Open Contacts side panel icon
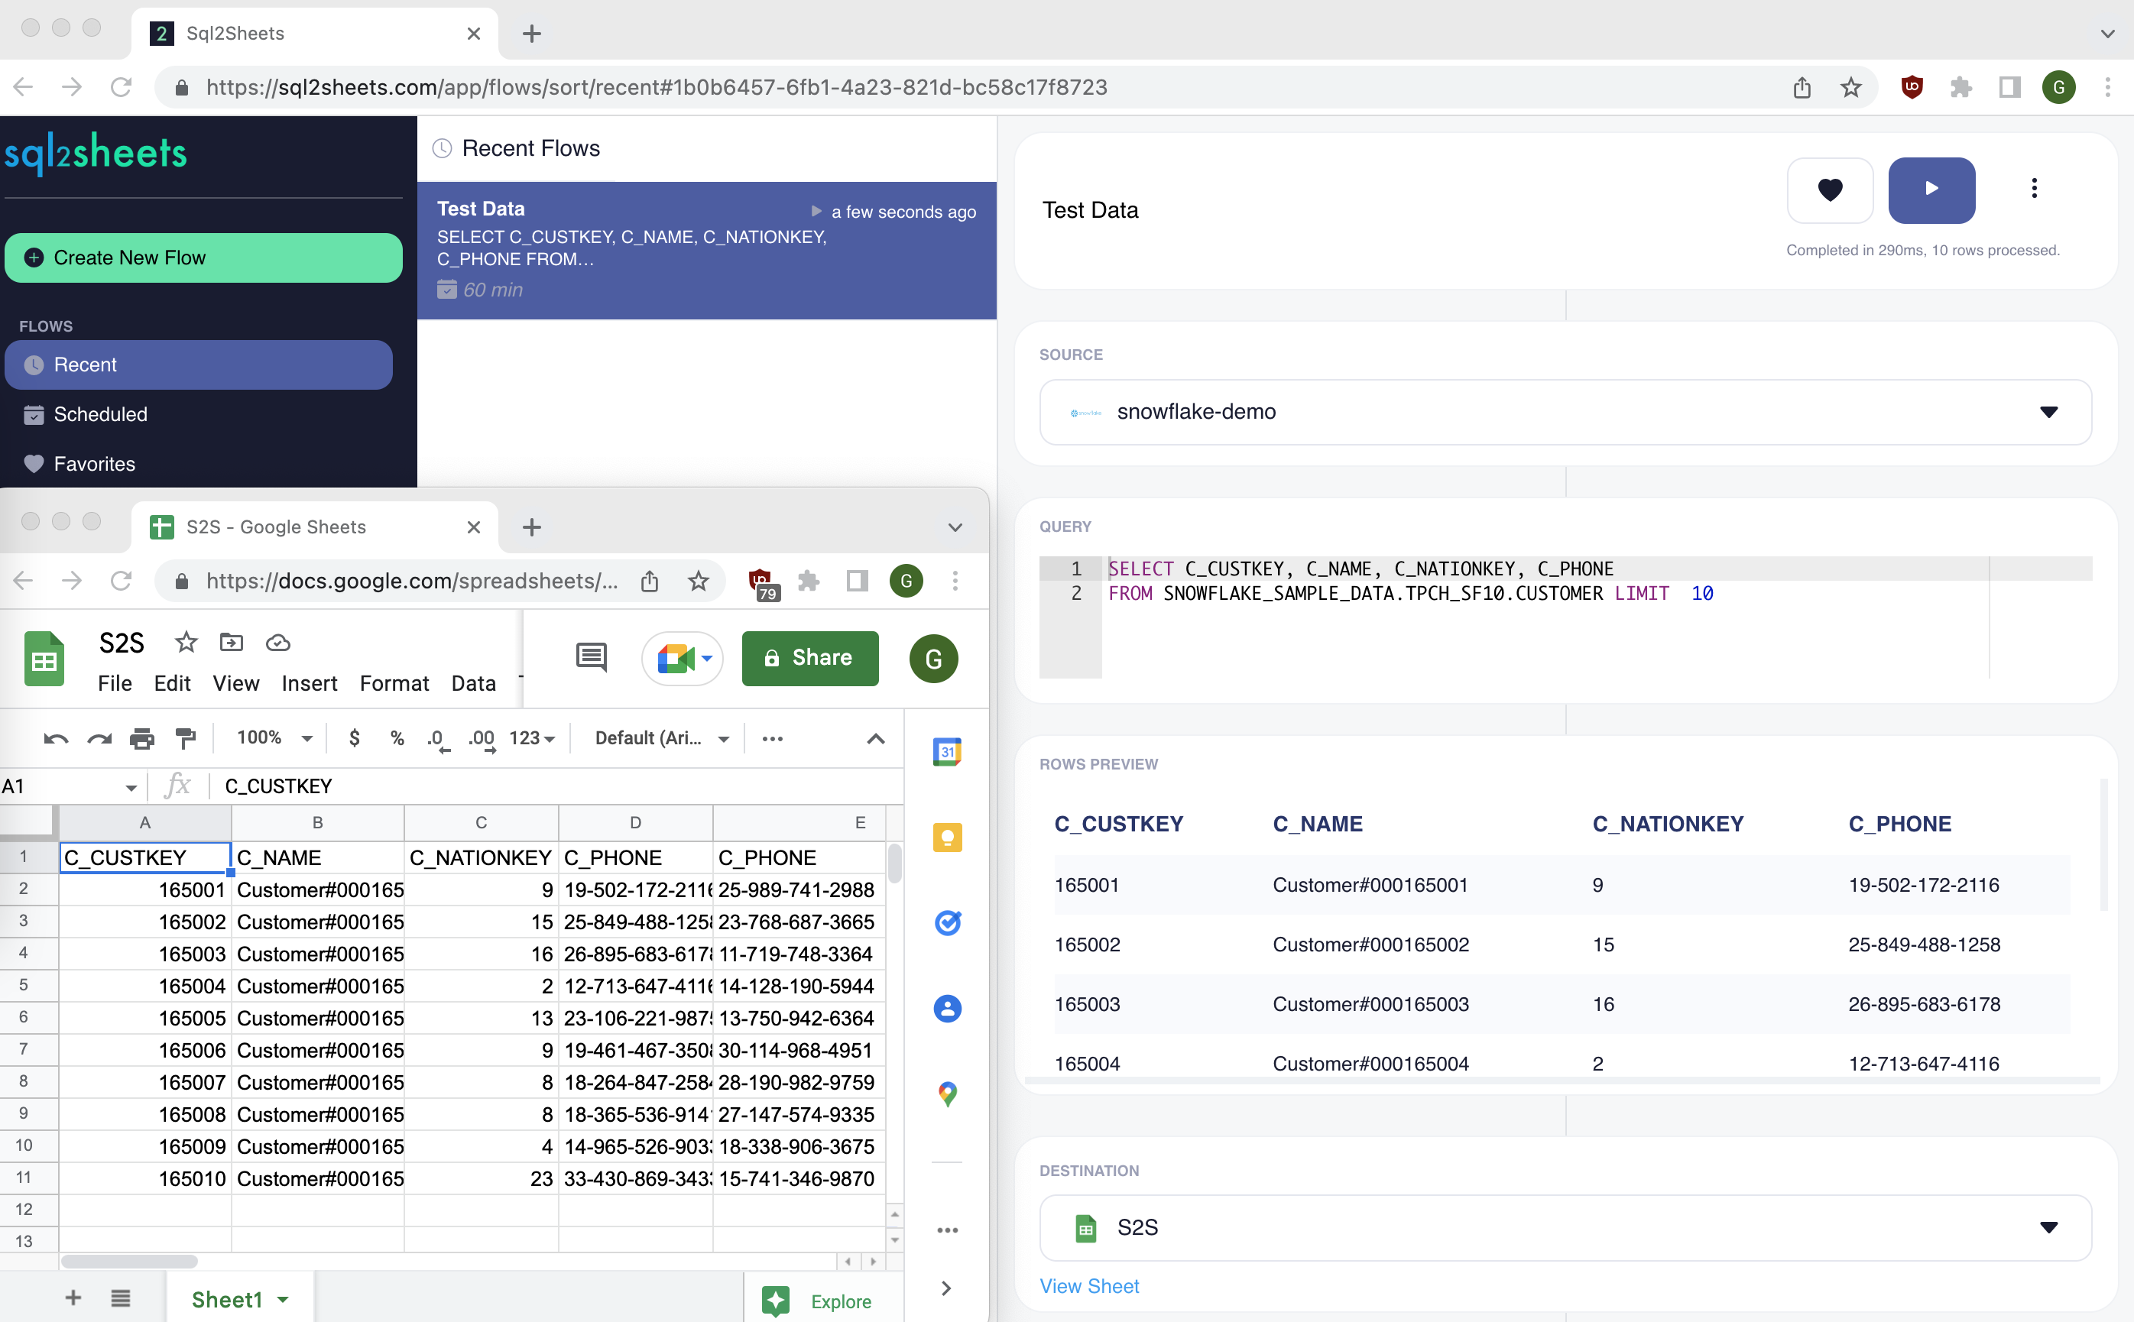Viewport: 2134px width, 1322px height. click(x=947, y=1008)
